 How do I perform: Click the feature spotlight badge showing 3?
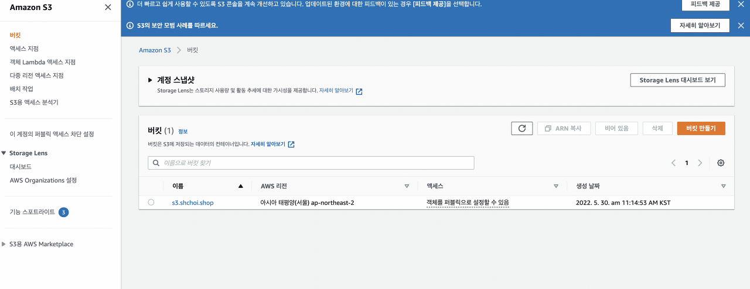[64, 212]
